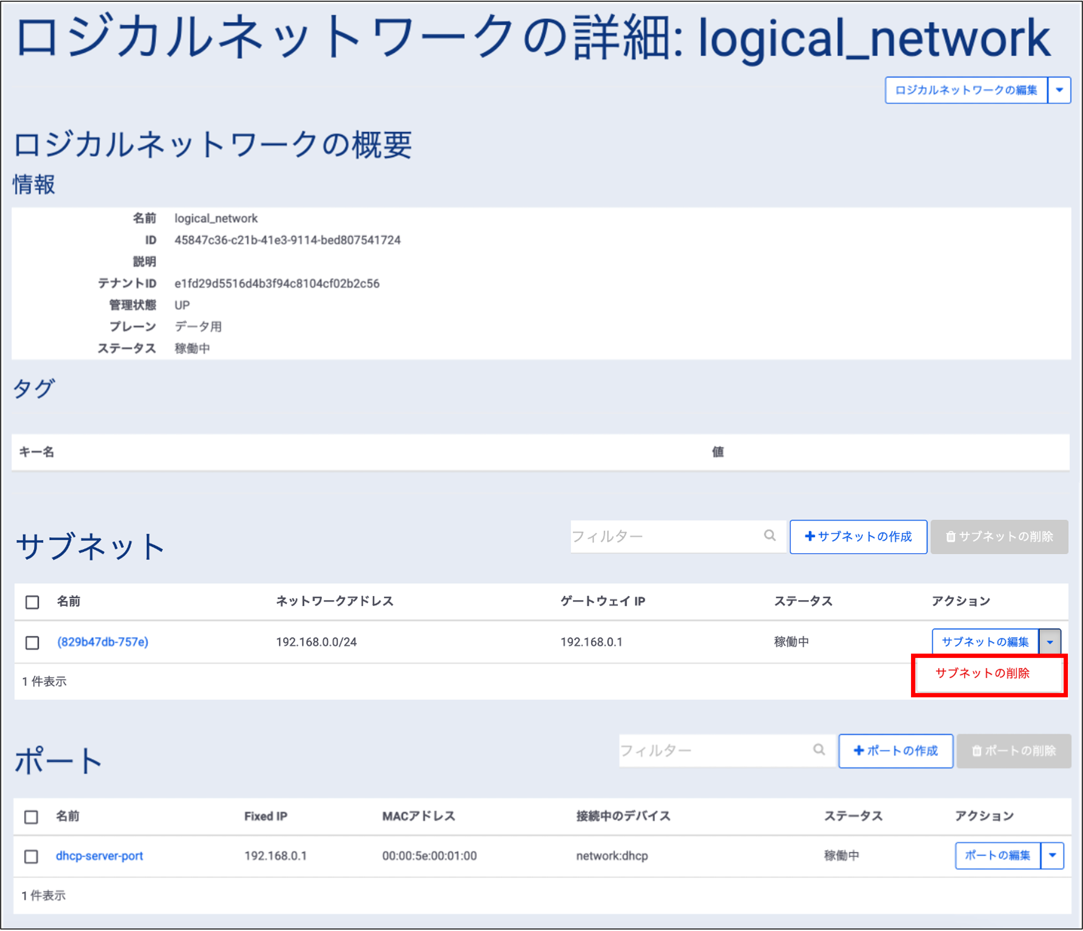Click the plus icon for port creation
The image size is (1083, 931).
point(859,751)
